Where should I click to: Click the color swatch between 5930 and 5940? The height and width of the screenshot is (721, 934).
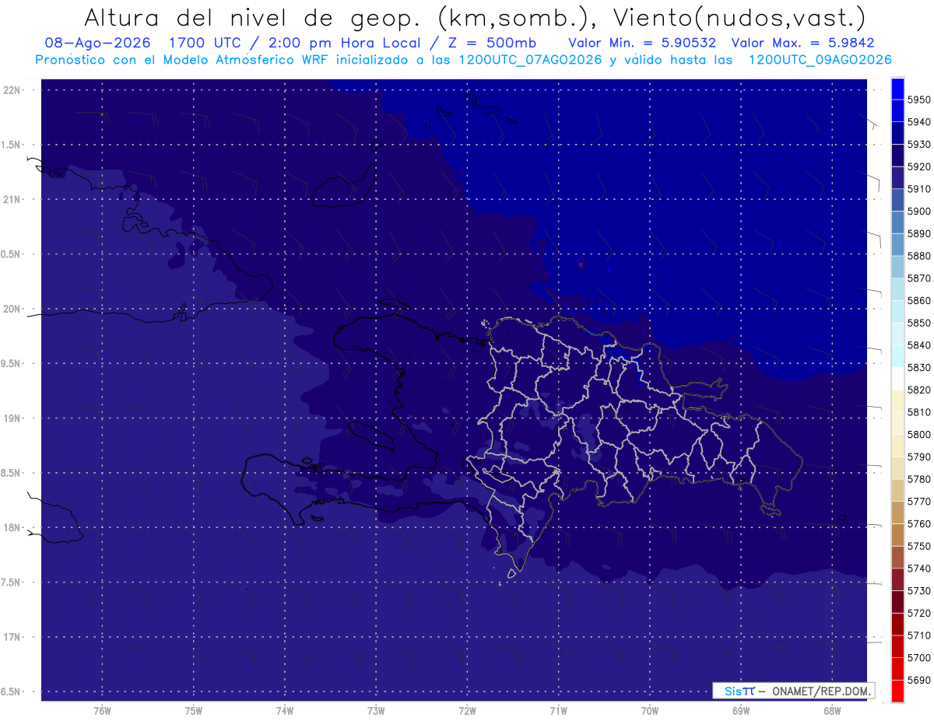point(897,133)
